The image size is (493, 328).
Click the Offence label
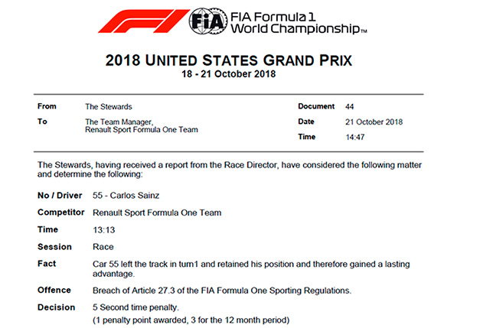click(x=54, y=291)
